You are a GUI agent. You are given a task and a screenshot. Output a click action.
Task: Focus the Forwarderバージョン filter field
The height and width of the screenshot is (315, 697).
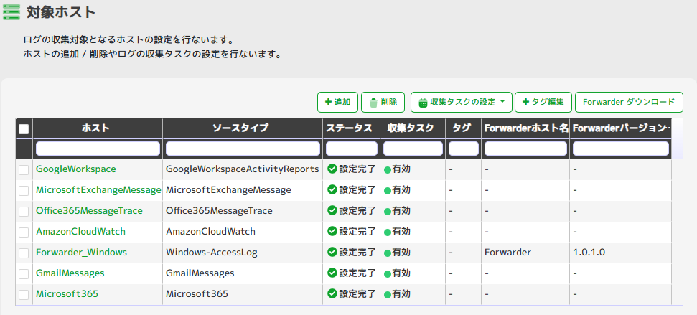620,149
